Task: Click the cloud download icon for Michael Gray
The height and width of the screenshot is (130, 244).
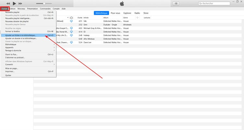Action: (71, 28)
